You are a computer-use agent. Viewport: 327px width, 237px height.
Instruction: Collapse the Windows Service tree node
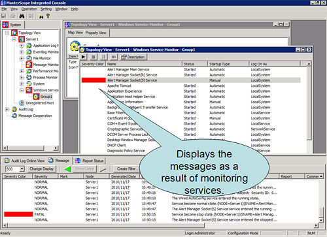click(22, 90)
